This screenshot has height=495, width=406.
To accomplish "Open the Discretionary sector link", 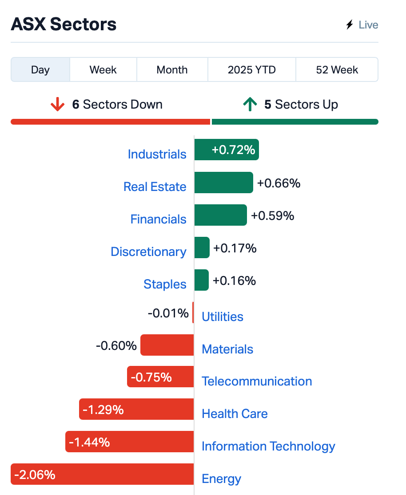I will pos(148,252).
